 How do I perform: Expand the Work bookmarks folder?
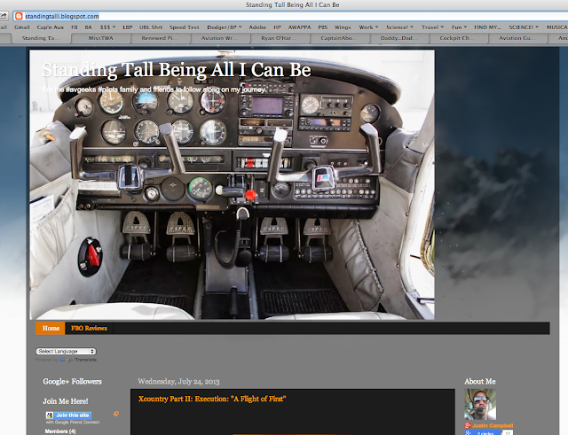click(x=368, y=27)
